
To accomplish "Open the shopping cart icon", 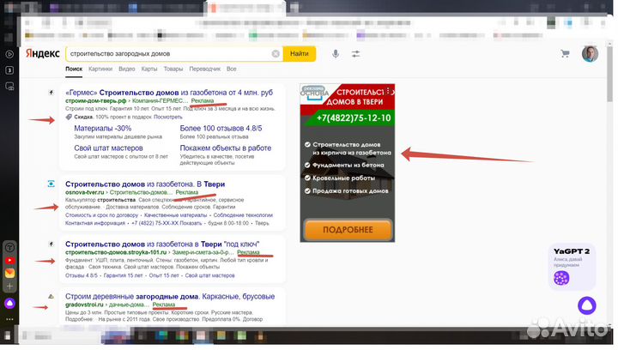I will coord(565,54).
